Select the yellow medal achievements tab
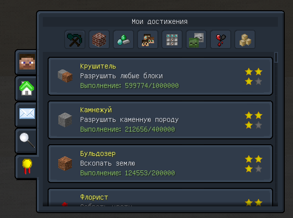Screen dimensions: 293x218 point(27,167)
